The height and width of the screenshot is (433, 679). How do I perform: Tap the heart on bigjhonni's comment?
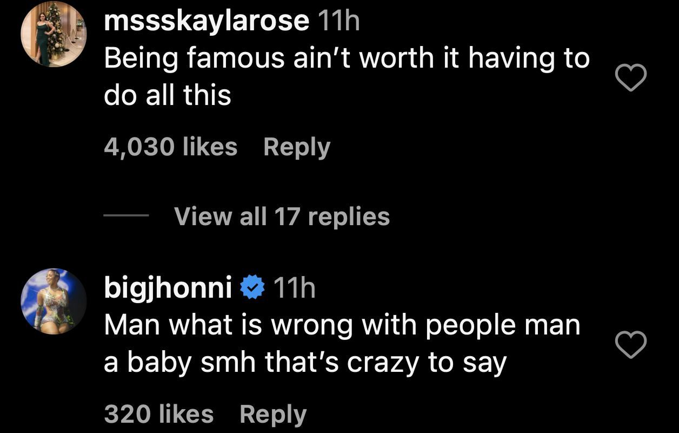click(x=631, y=345)
